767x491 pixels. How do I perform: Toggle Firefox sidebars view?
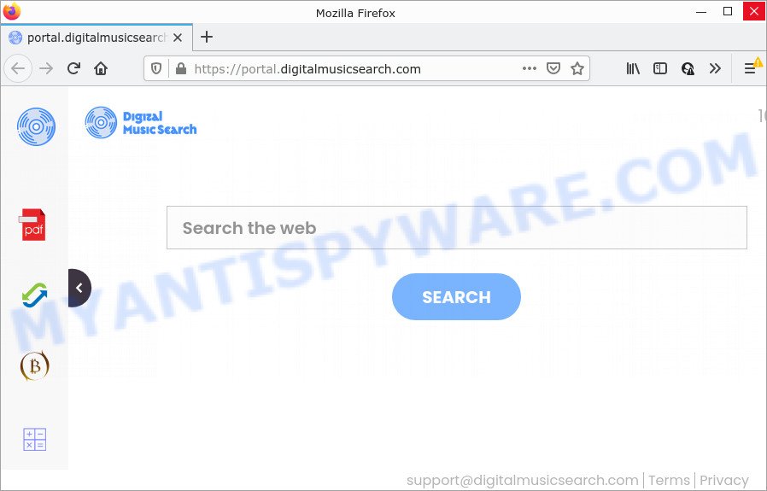[660, 68]
